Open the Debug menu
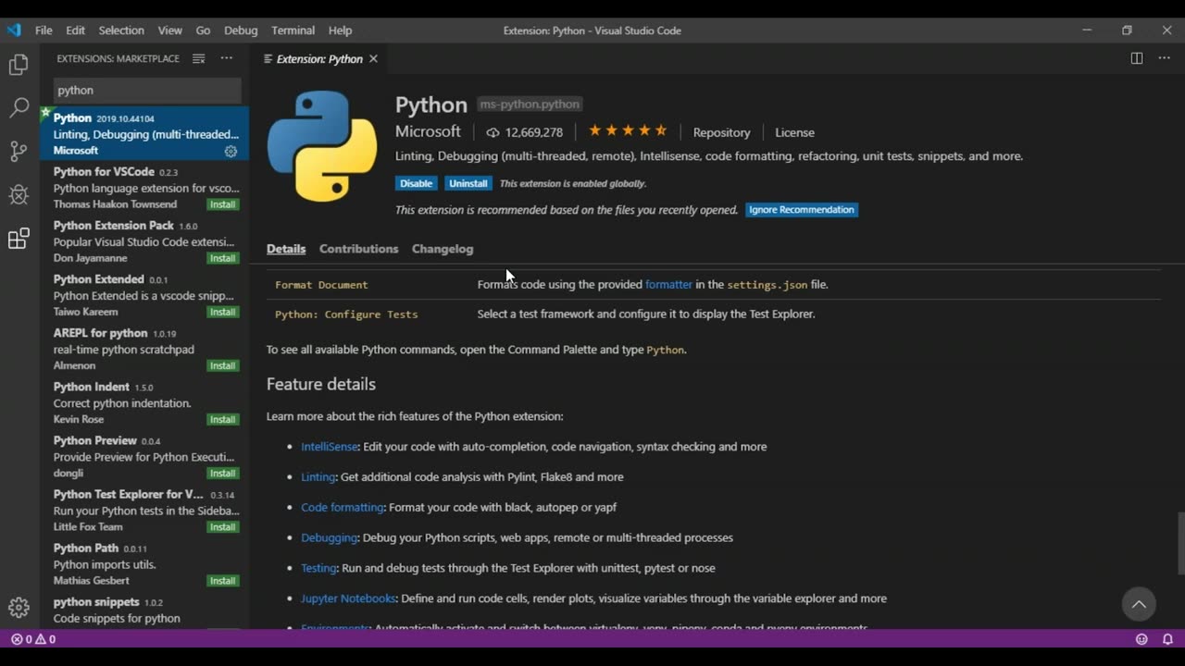Screen dimensions: 1185x666 (x=241, y=31)
